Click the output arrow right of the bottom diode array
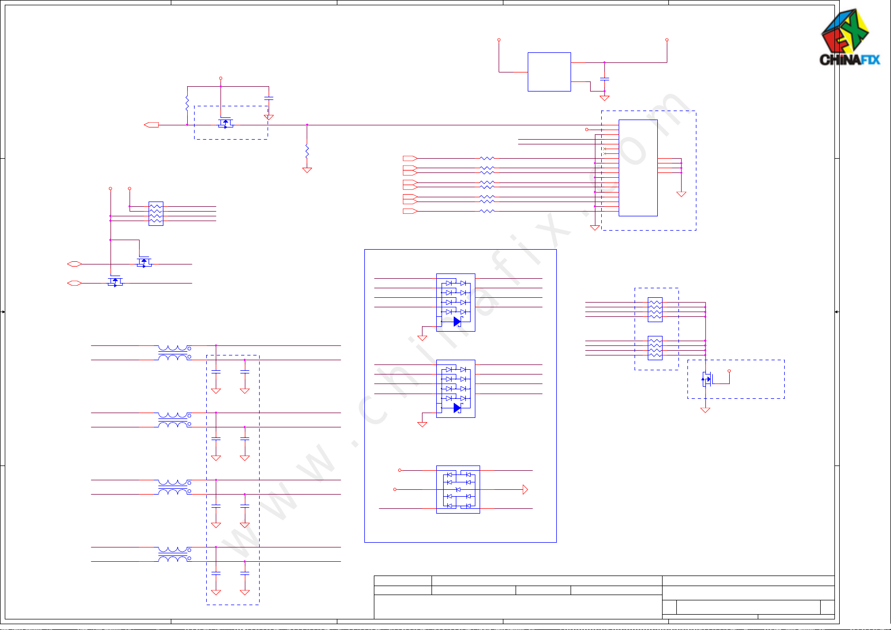Viewport: 891px width, 630px height. point(525,490)
